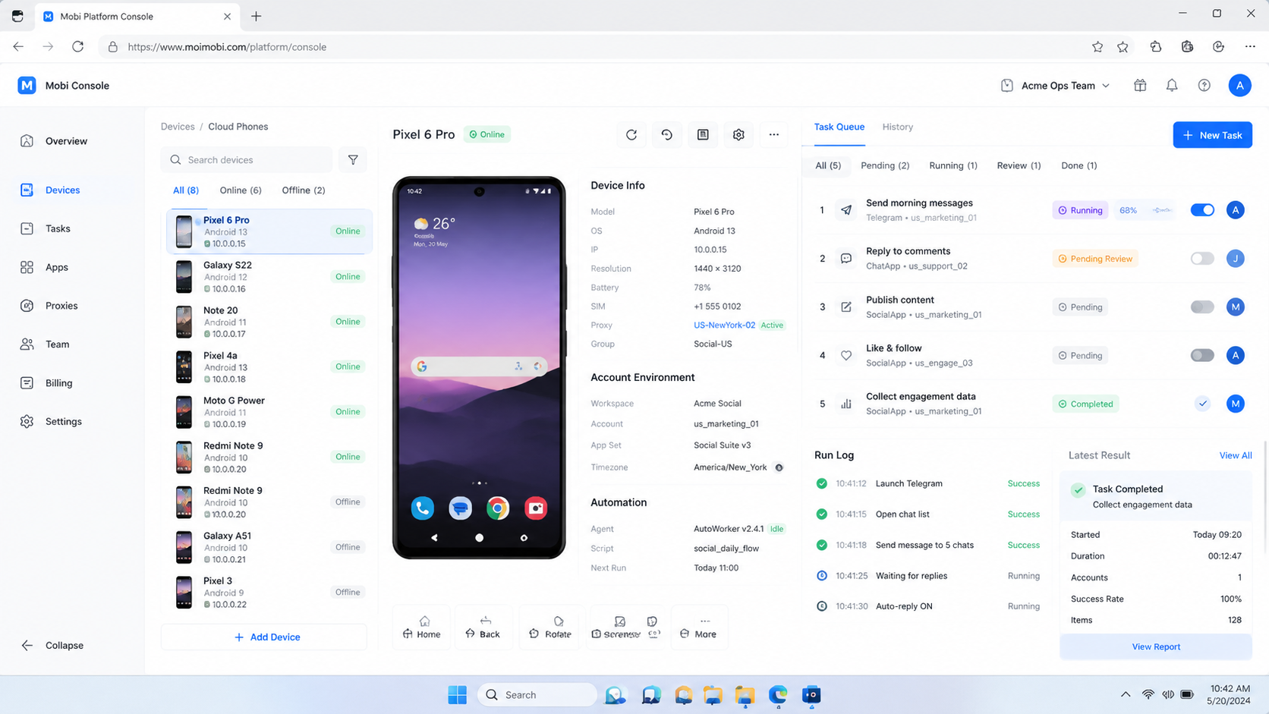Open the Windows Start menu
This screenshot has width=1269, height=714.
click(458, 695)
